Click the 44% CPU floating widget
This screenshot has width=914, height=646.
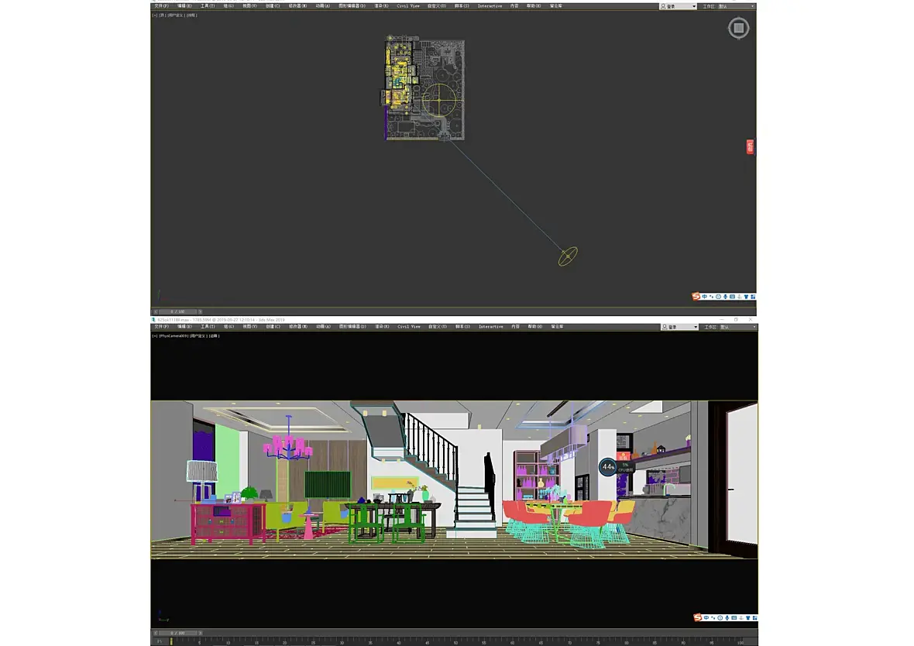pos(608,467)
